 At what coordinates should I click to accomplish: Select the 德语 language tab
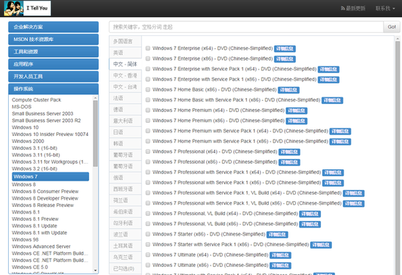[x=125, y=110]
